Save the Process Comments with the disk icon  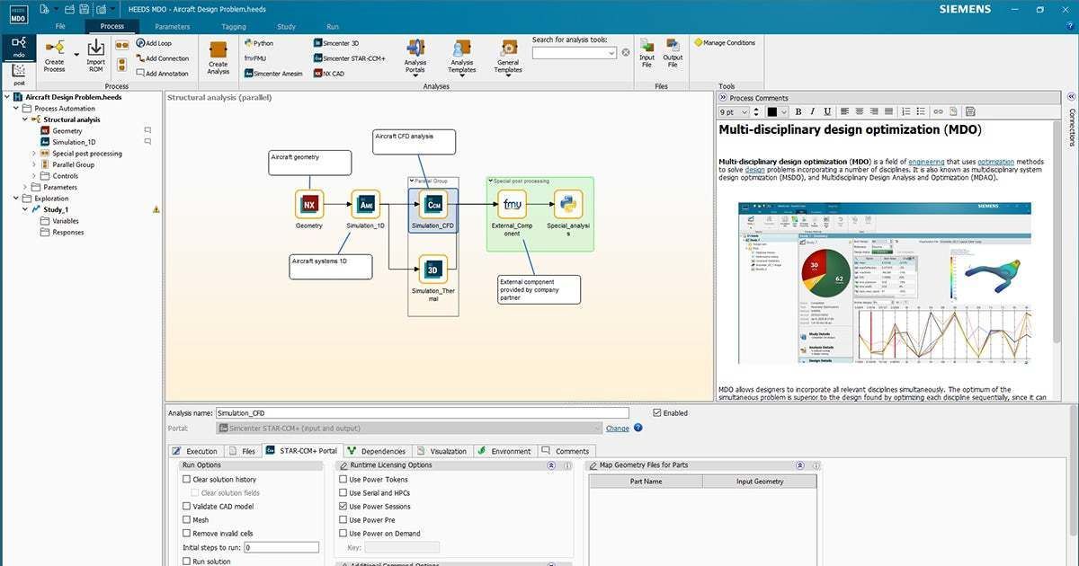(x=969, y=111)
